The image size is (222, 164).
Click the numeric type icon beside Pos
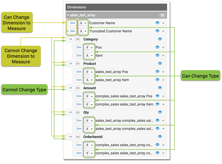click(87, 48)
